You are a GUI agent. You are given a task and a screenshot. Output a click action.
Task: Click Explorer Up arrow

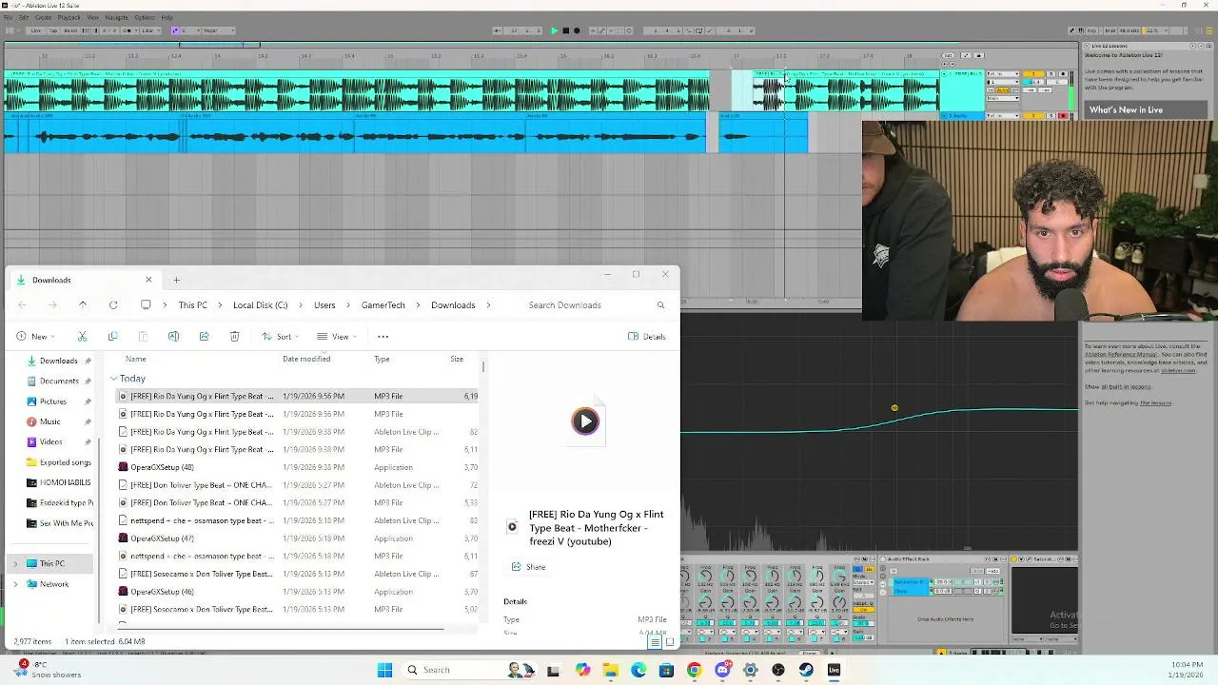tap(83, 305)
